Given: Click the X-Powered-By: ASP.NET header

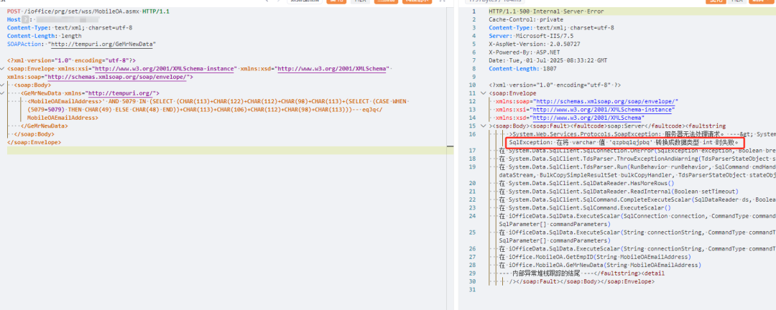Looking at the screenshot, I should pos(524,52).
